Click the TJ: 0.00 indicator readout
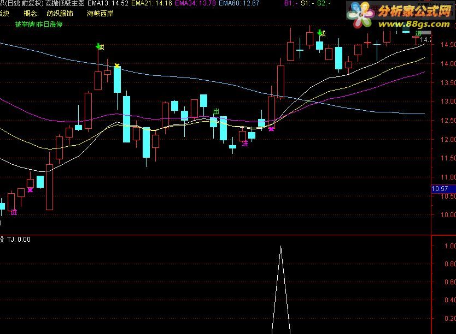 click(x=19, y=240)
